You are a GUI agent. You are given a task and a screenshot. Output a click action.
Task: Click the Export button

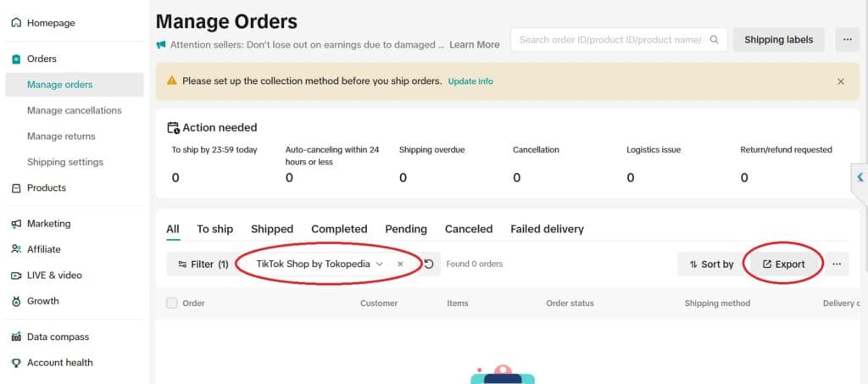click(783, 264)
